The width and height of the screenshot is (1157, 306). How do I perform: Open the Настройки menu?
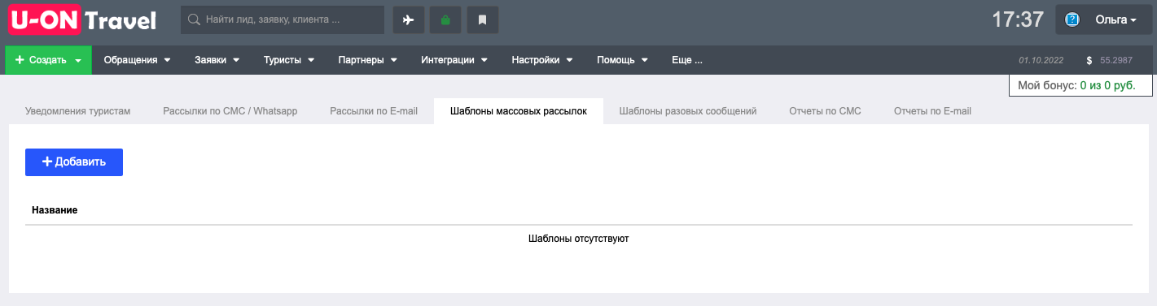click(541, 60)
